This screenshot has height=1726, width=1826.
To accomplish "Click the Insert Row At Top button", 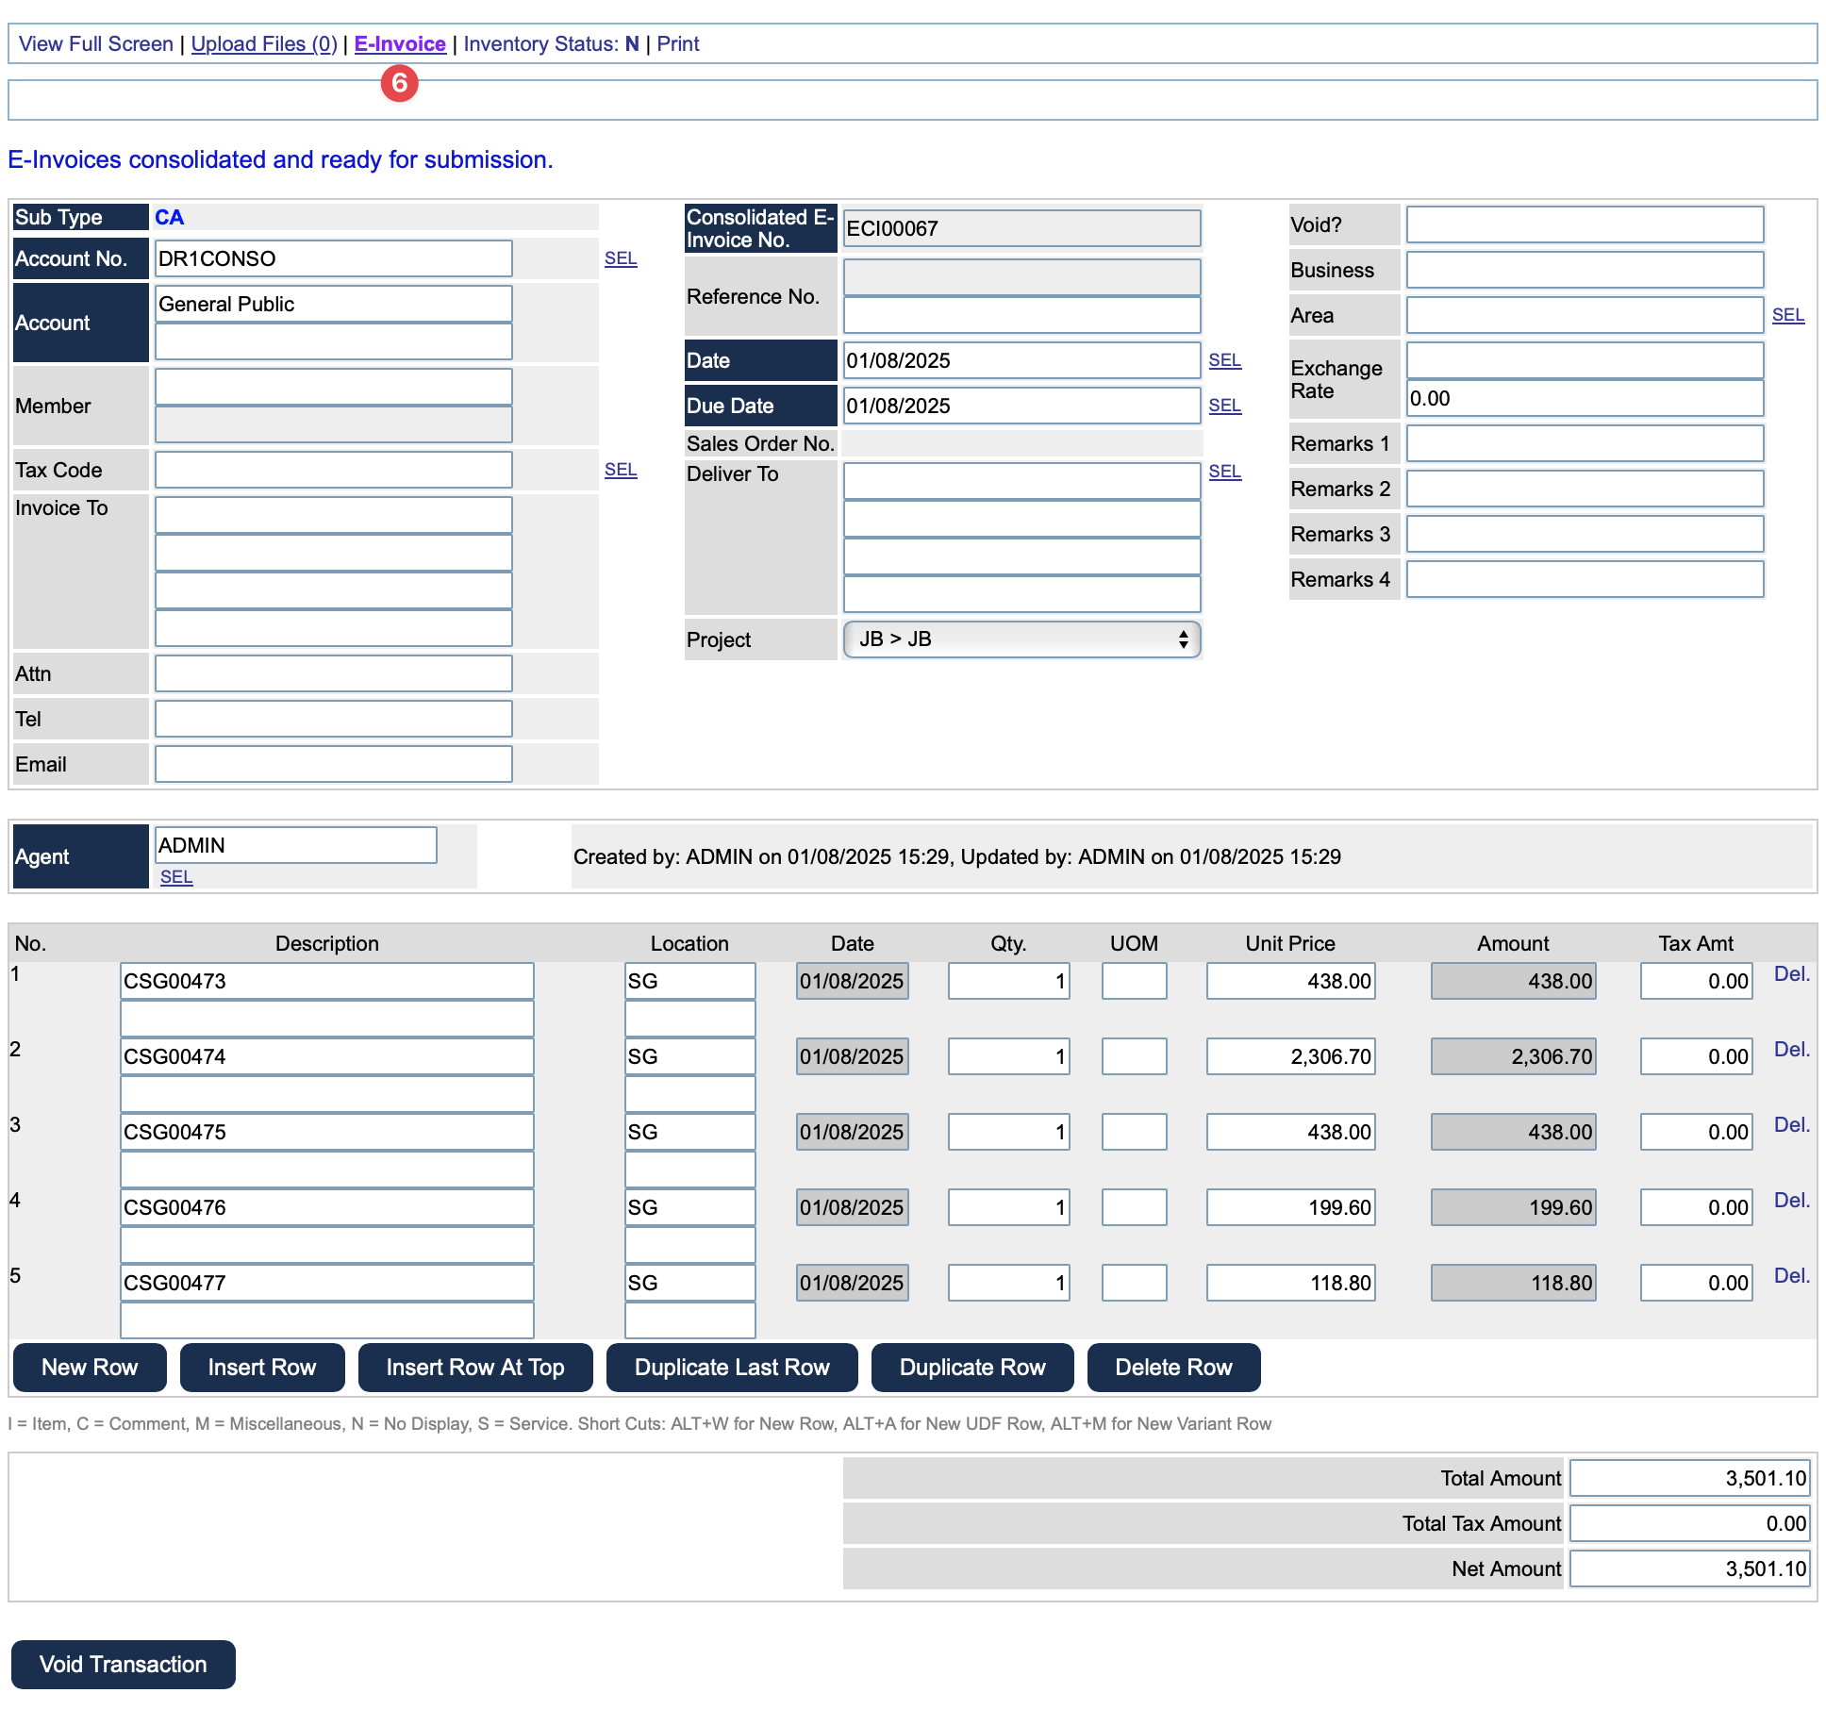I will [475, 1368].
